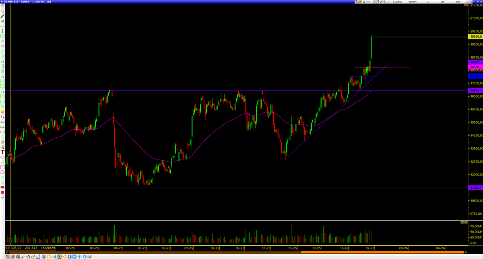Click the blue crosshair icon in top toolbar
This screenshot has height=259, width=483.
pyautogui.click(x=385, y=2)
